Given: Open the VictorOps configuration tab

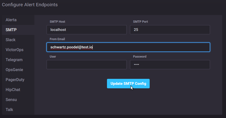Looking at the screenshot, I should pos(15,50).
